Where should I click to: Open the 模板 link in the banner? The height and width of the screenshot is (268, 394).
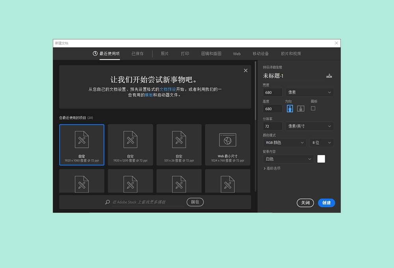[x=149, y=95]
